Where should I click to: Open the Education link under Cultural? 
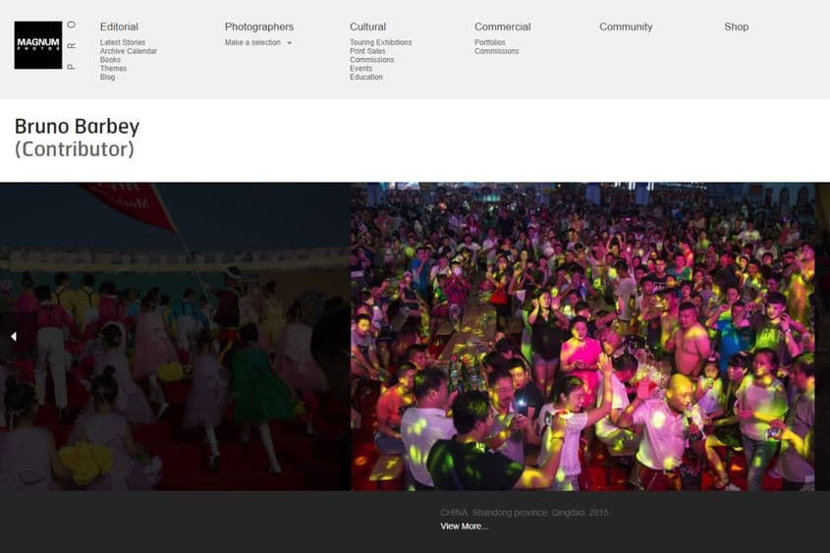[365, 78]
